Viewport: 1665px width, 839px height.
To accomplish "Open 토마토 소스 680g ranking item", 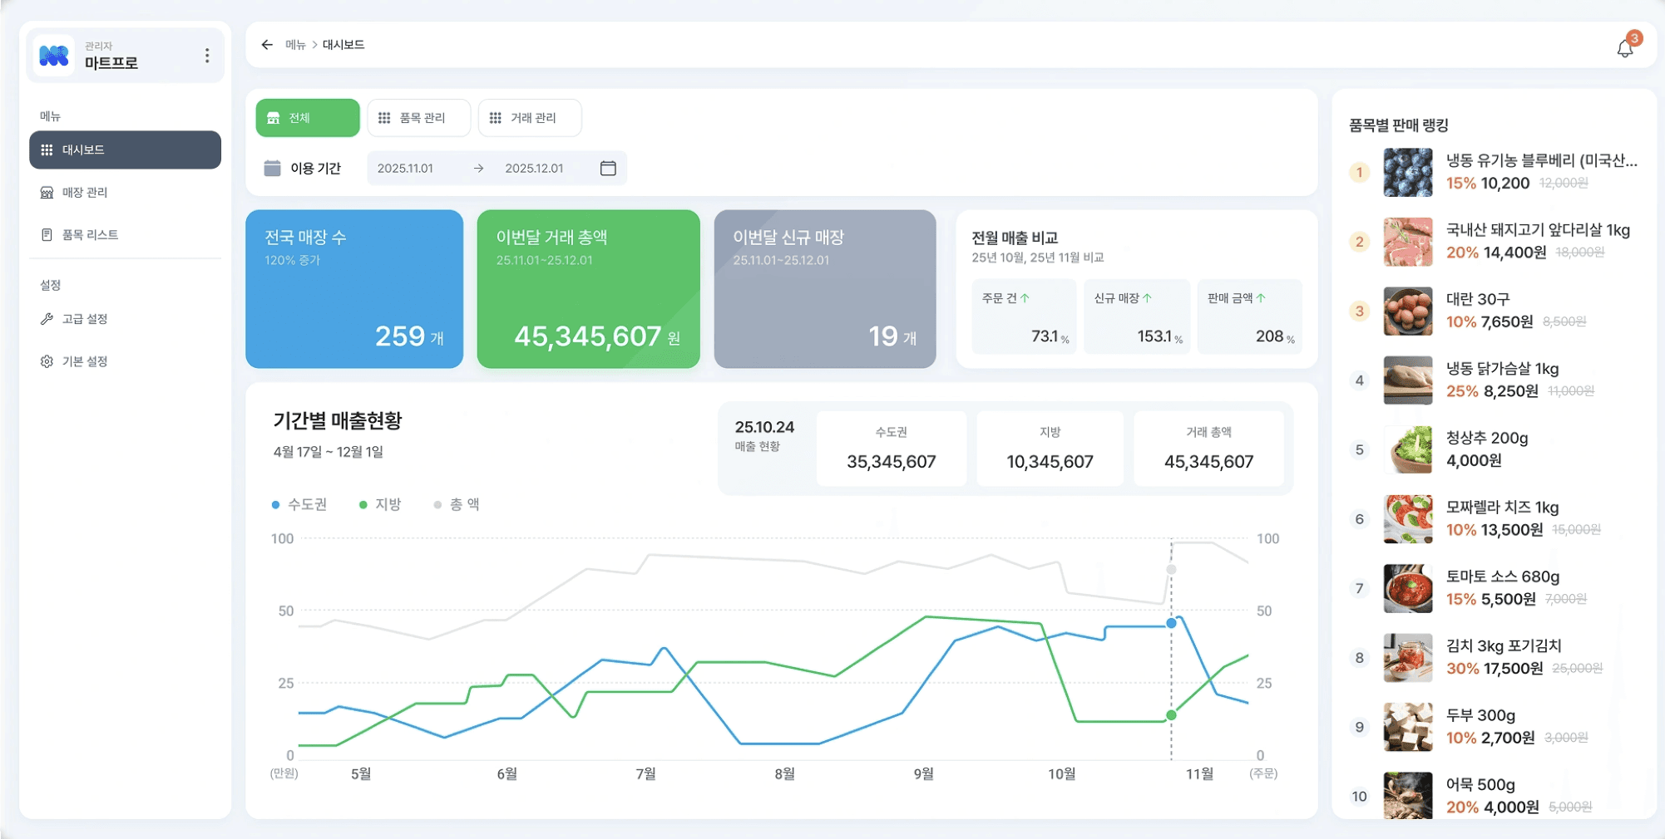I will [1495, 588].
